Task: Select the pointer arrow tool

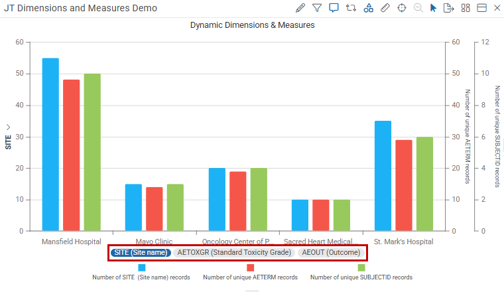Action: (x=433, y=8)
